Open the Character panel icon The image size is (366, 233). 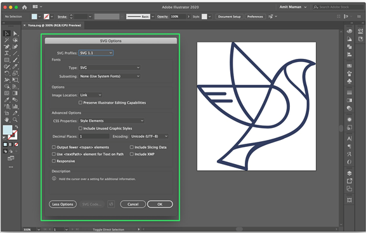point(350,139)
